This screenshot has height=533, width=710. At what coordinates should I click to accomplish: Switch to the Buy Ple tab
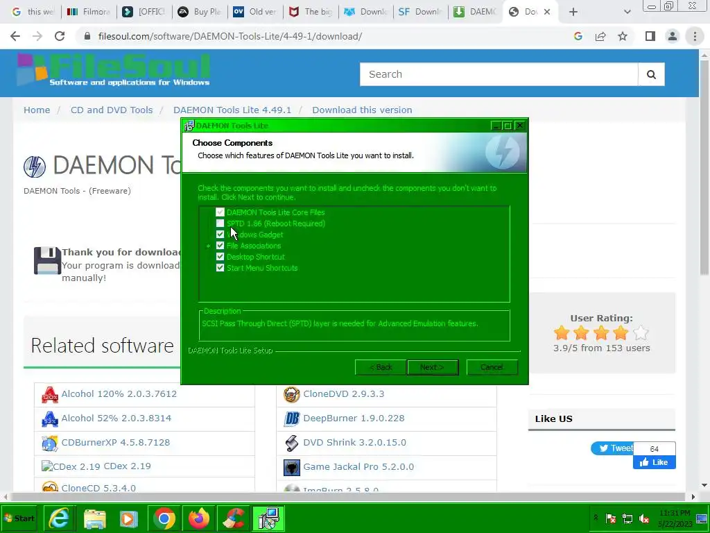coord(200,12)
